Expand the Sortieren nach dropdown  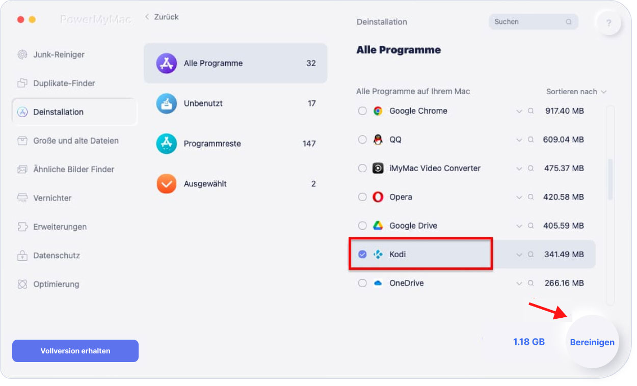click(x=576, y=92)
